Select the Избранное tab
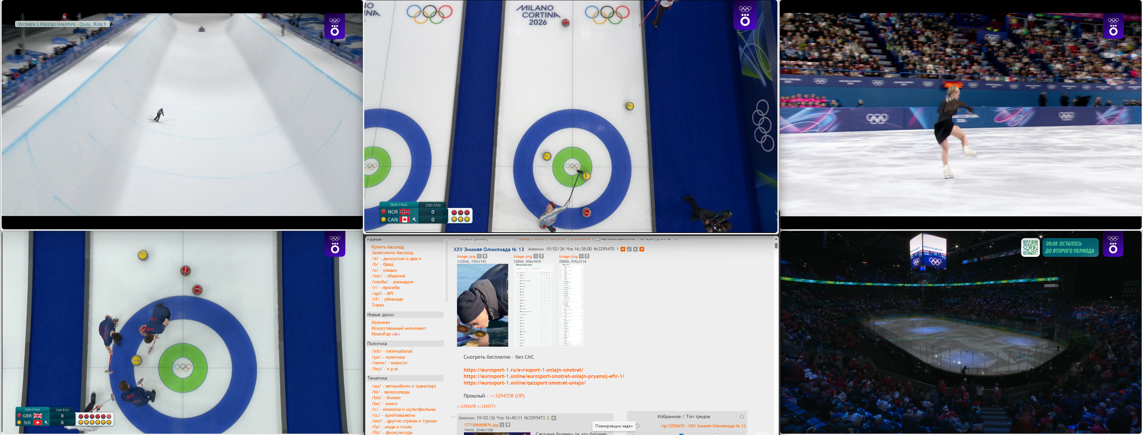This screenshot has width=1143, height=435. click(669, 417)
